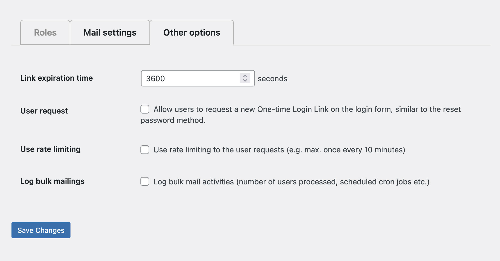Click the Log bulk mailings label
500x261 pixels.
coord(52,181)
